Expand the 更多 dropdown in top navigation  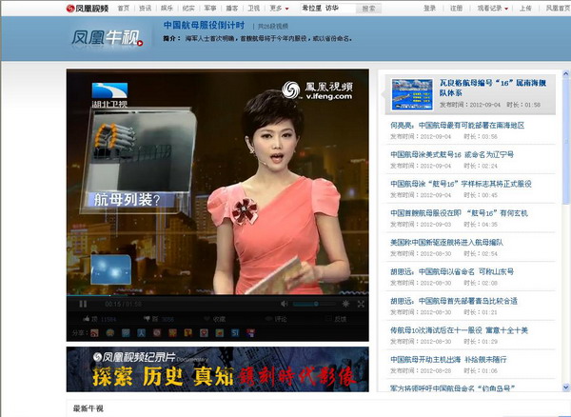(x=279, y=8)
